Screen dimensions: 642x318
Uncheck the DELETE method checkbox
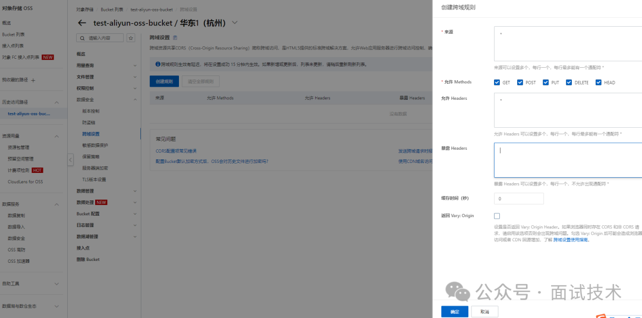click(569, 82)
